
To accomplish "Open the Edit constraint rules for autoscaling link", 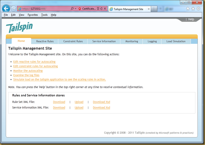I will [x=35, y=66].
